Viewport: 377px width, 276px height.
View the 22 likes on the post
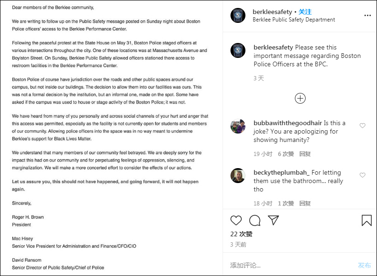tap(241, 234)
